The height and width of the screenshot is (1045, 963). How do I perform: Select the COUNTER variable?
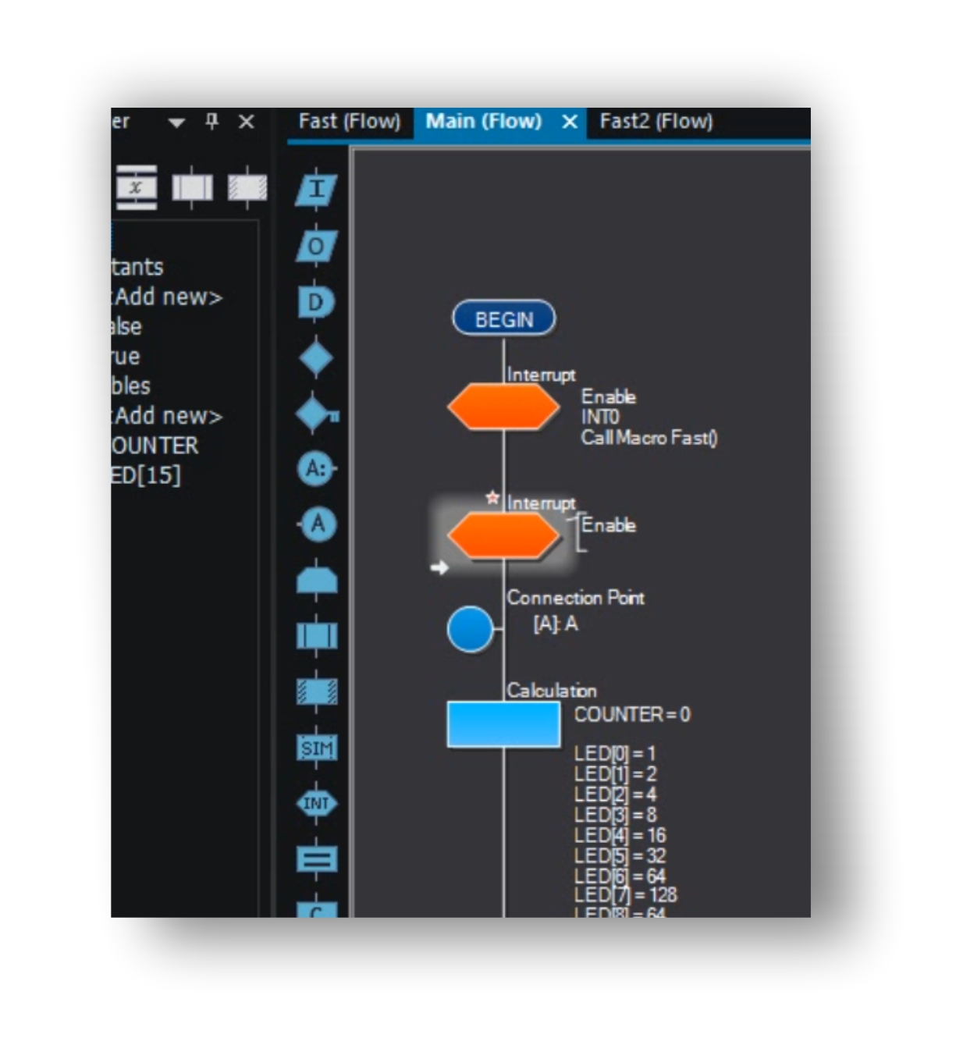pos(155,446)
